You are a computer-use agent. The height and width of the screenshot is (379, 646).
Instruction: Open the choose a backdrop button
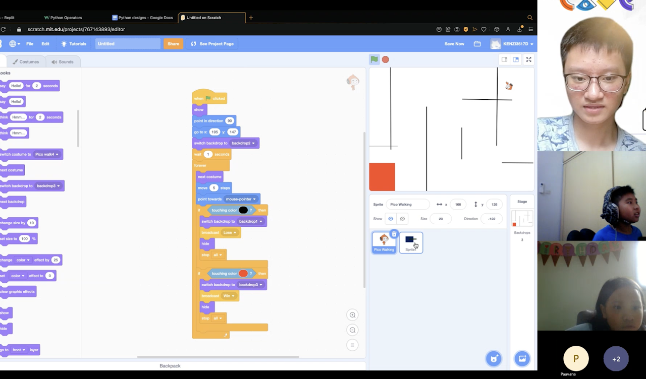click(522, 358)
